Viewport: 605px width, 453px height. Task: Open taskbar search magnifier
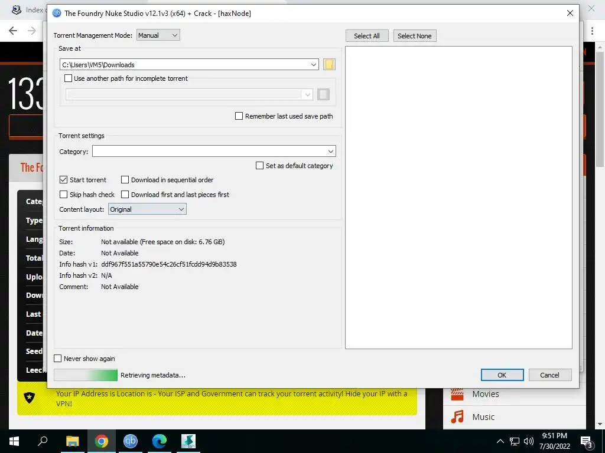pos(43,440)
